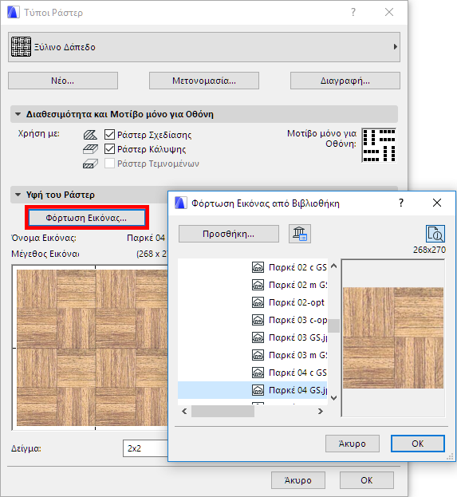The image size is (457, 497).
Task: Click the Νέο... button
Action: 63,81
